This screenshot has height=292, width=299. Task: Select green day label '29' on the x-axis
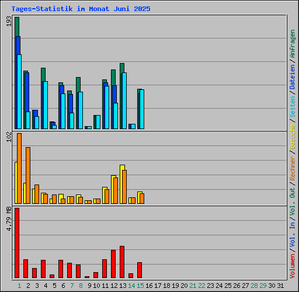[263, 286]
